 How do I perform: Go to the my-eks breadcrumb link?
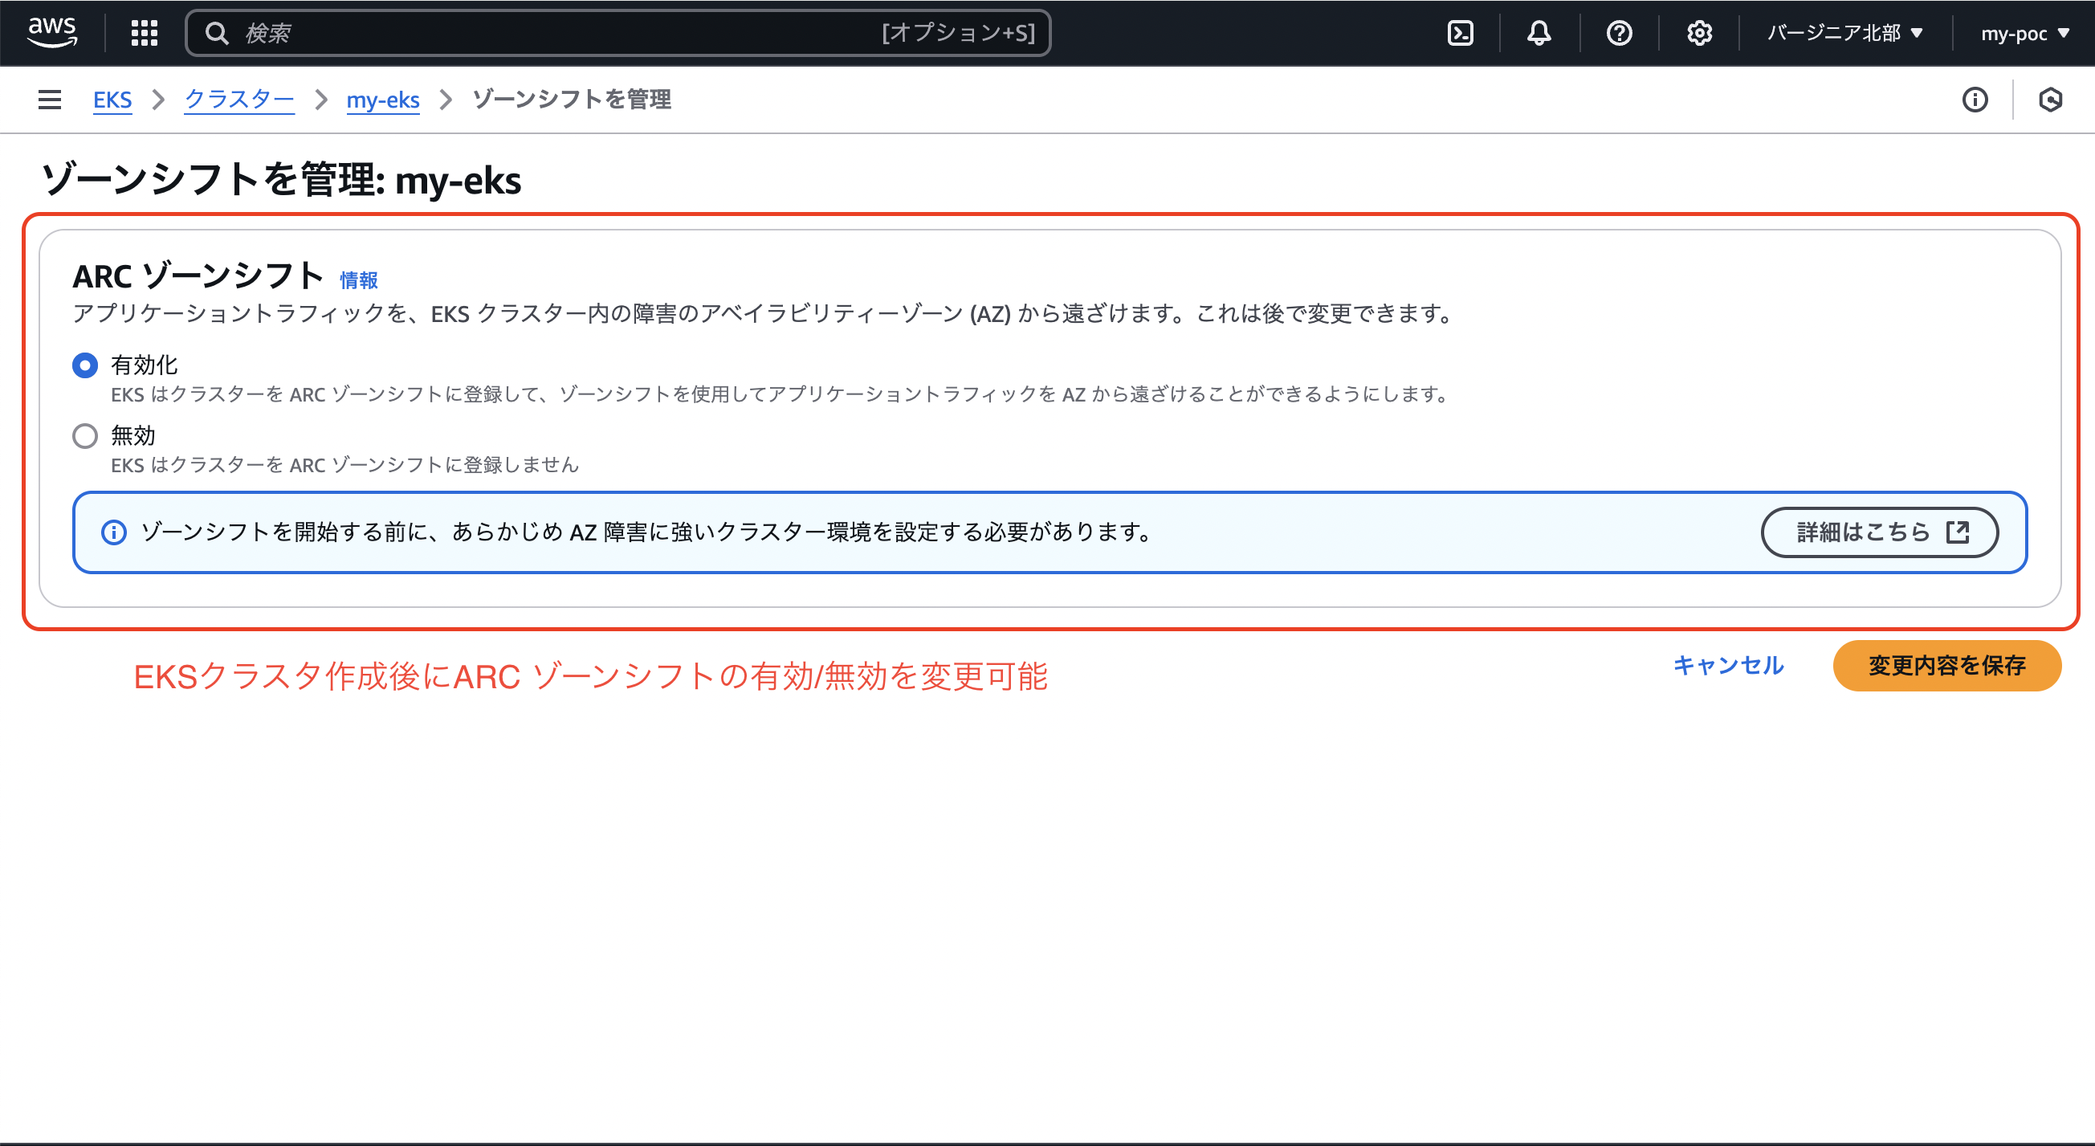(383, 100)
